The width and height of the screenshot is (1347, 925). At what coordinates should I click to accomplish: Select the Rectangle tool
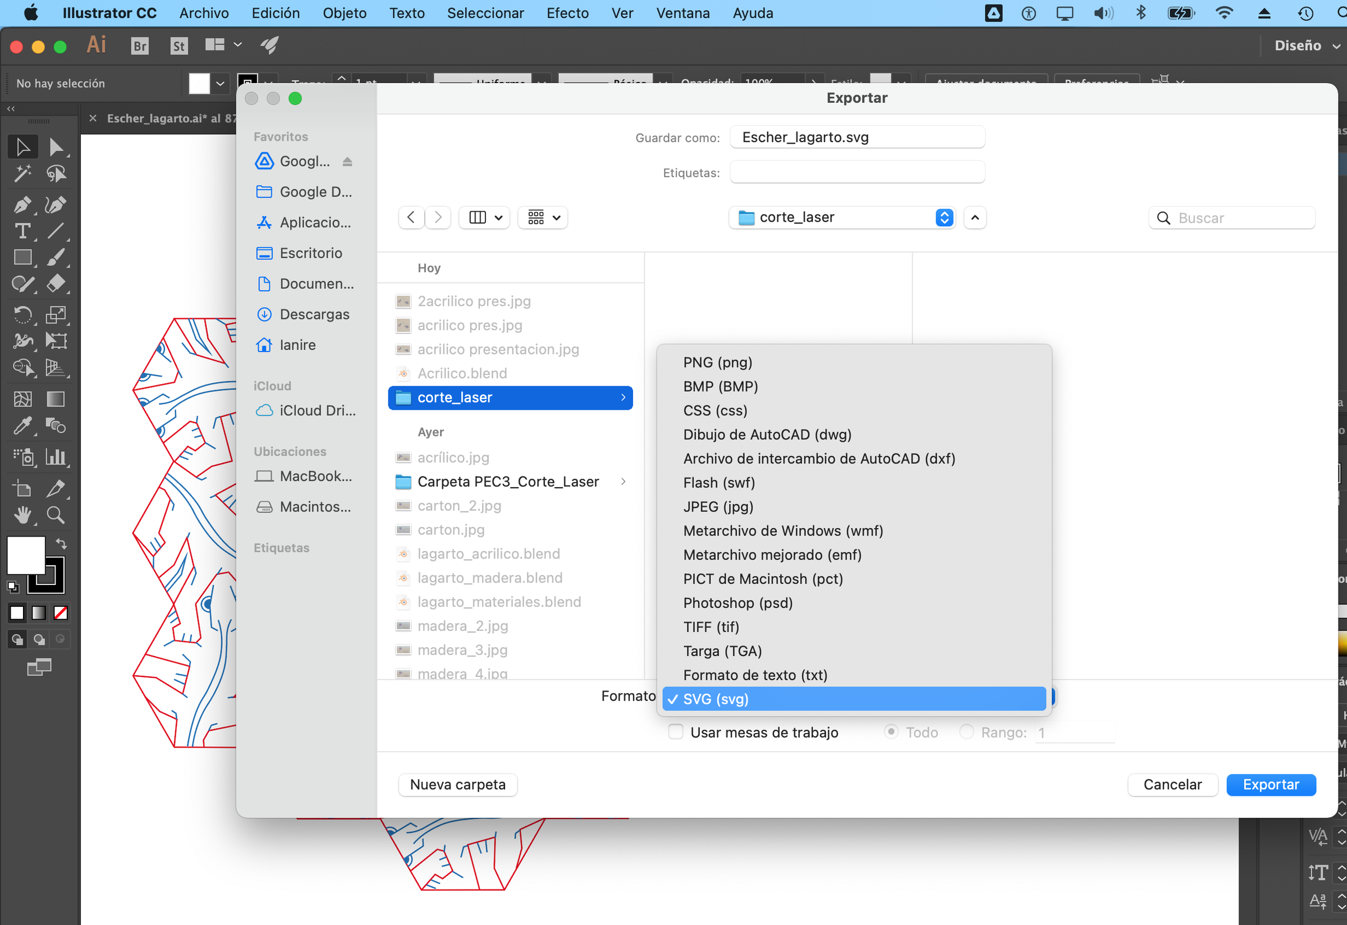pyautogui.click(x=22, y=257)
